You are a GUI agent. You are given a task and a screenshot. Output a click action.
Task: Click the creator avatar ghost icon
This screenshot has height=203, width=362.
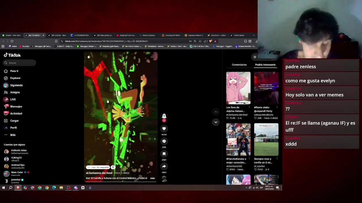(x=164, y=116)
